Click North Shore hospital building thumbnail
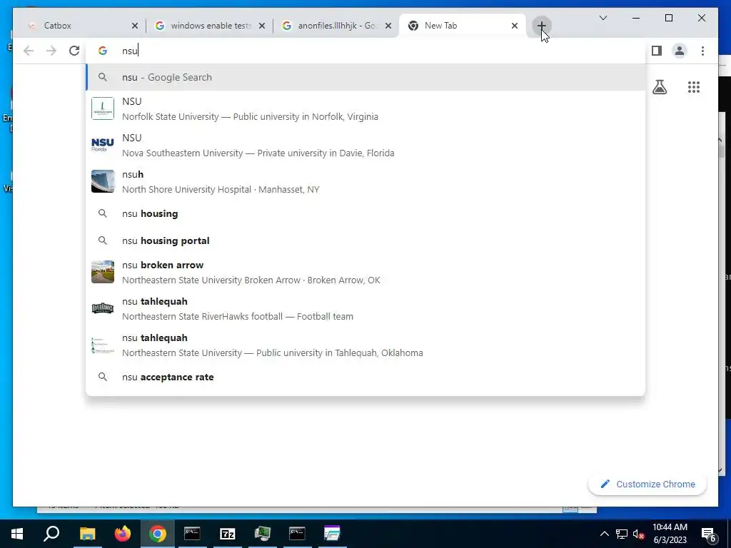Screen dimensions: 731x548 coord(103,181)
